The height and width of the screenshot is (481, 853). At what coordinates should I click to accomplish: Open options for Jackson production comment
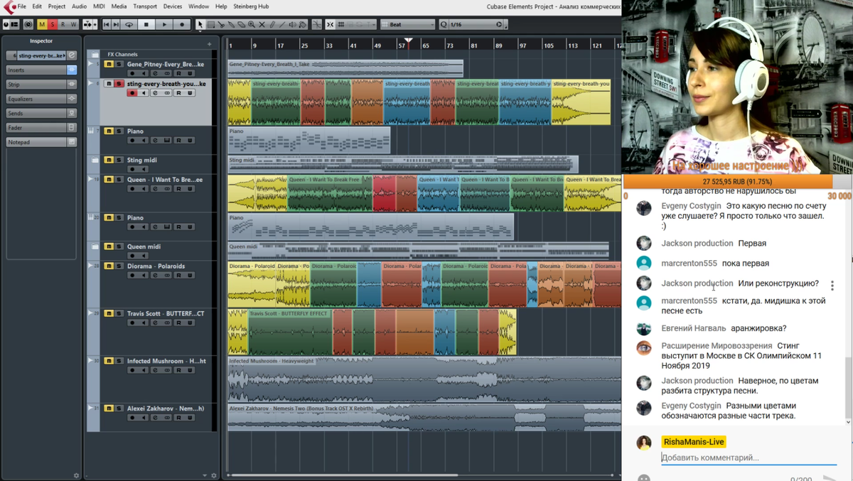click(832, 286)
